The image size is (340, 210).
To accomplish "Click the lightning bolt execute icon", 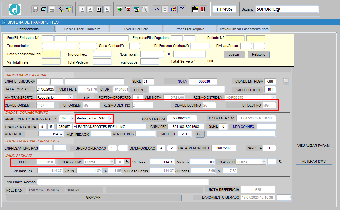I will click(x=69, y=9).
